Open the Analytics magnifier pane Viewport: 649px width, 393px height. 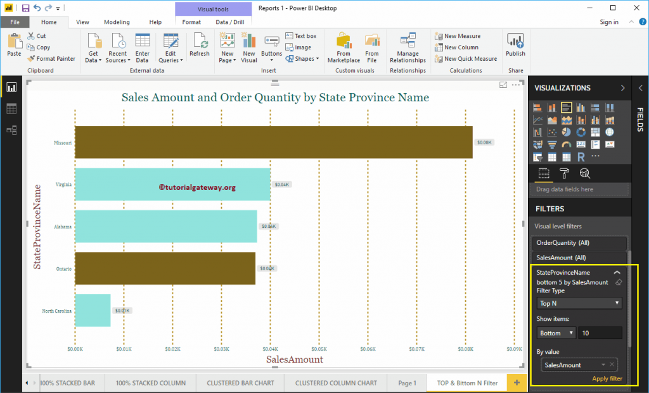click(585, 173)
